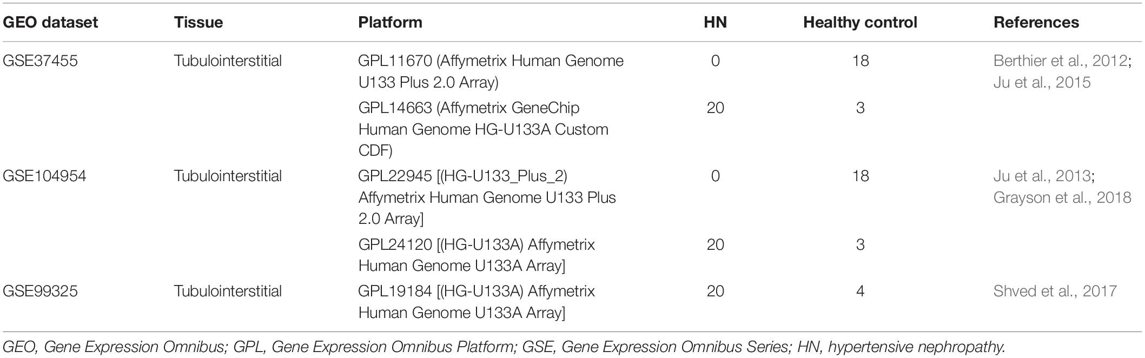The image size is (1145, 358).
Task: Open the Grayson et al., 2018 reference
Action: [1062, 197]
